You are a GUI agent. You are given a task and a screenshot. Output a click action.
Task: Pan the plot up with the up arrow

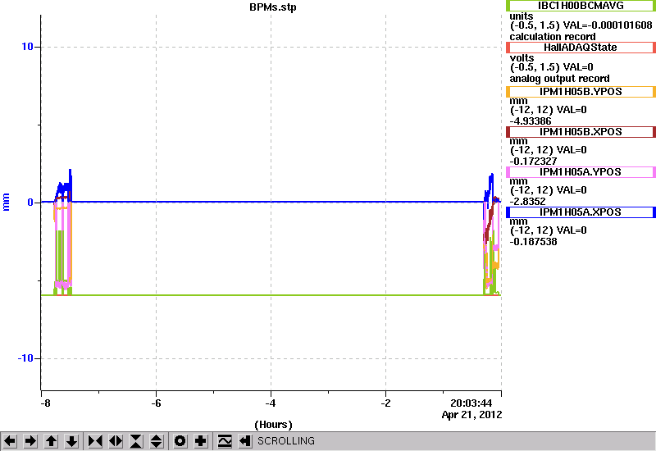point(51,441)
